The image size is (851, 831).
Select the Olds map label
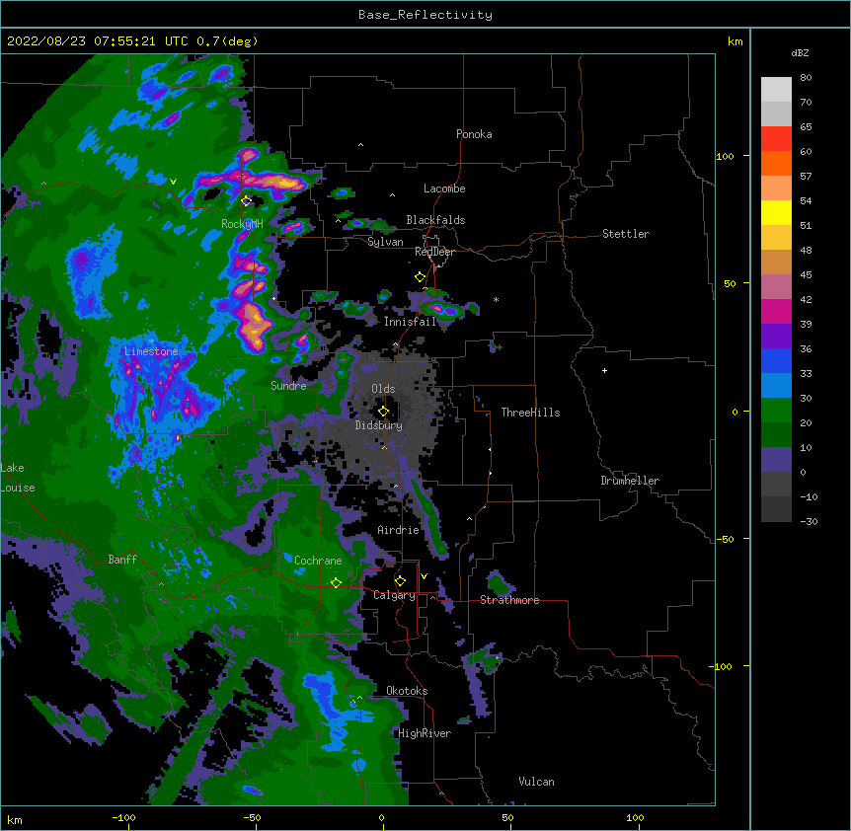click(x=383, y=389)
